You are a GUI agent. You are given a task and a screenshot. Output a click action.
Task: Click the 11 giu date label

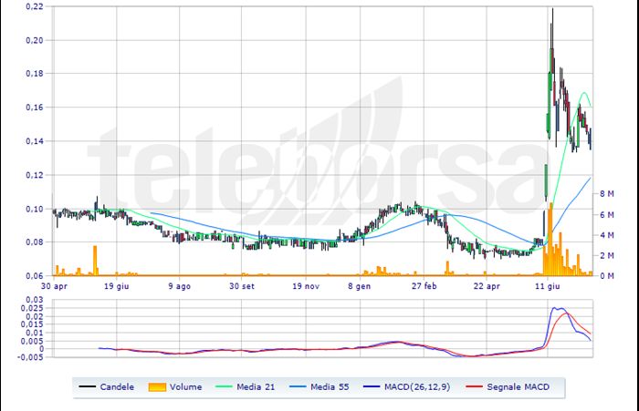[548, 286]
